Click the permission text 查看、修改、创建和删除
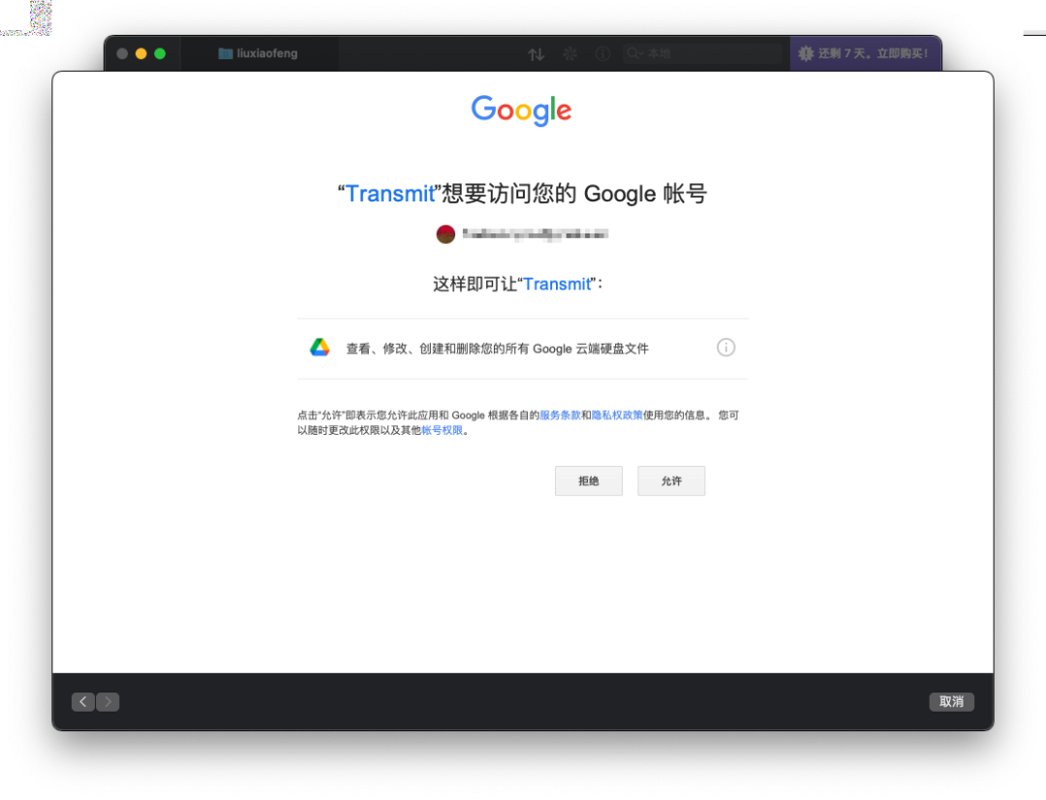Viewport: 1046px width, 800px height. [x=497, y=349]
